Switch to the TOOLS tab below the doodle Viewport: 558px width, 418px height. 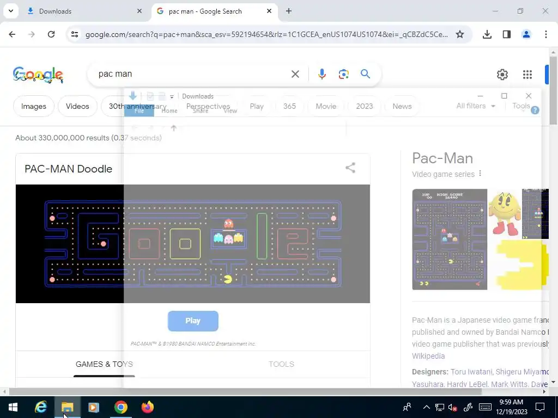point(282,364)
